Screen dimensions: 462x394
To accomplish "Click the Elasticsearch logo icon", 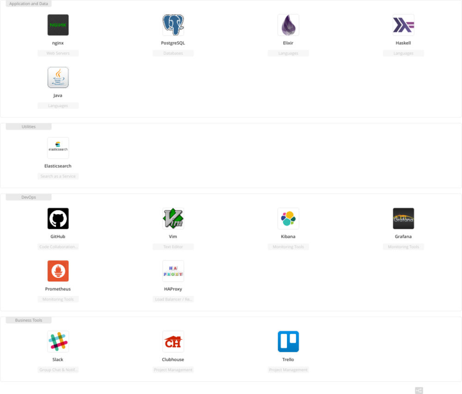I will point(58,148).
